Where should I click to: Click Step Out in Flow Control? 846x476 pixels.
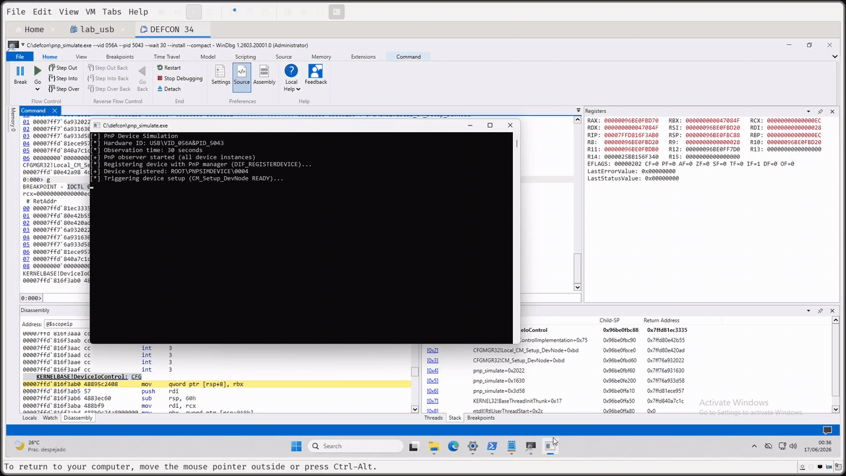coord(63,67)
